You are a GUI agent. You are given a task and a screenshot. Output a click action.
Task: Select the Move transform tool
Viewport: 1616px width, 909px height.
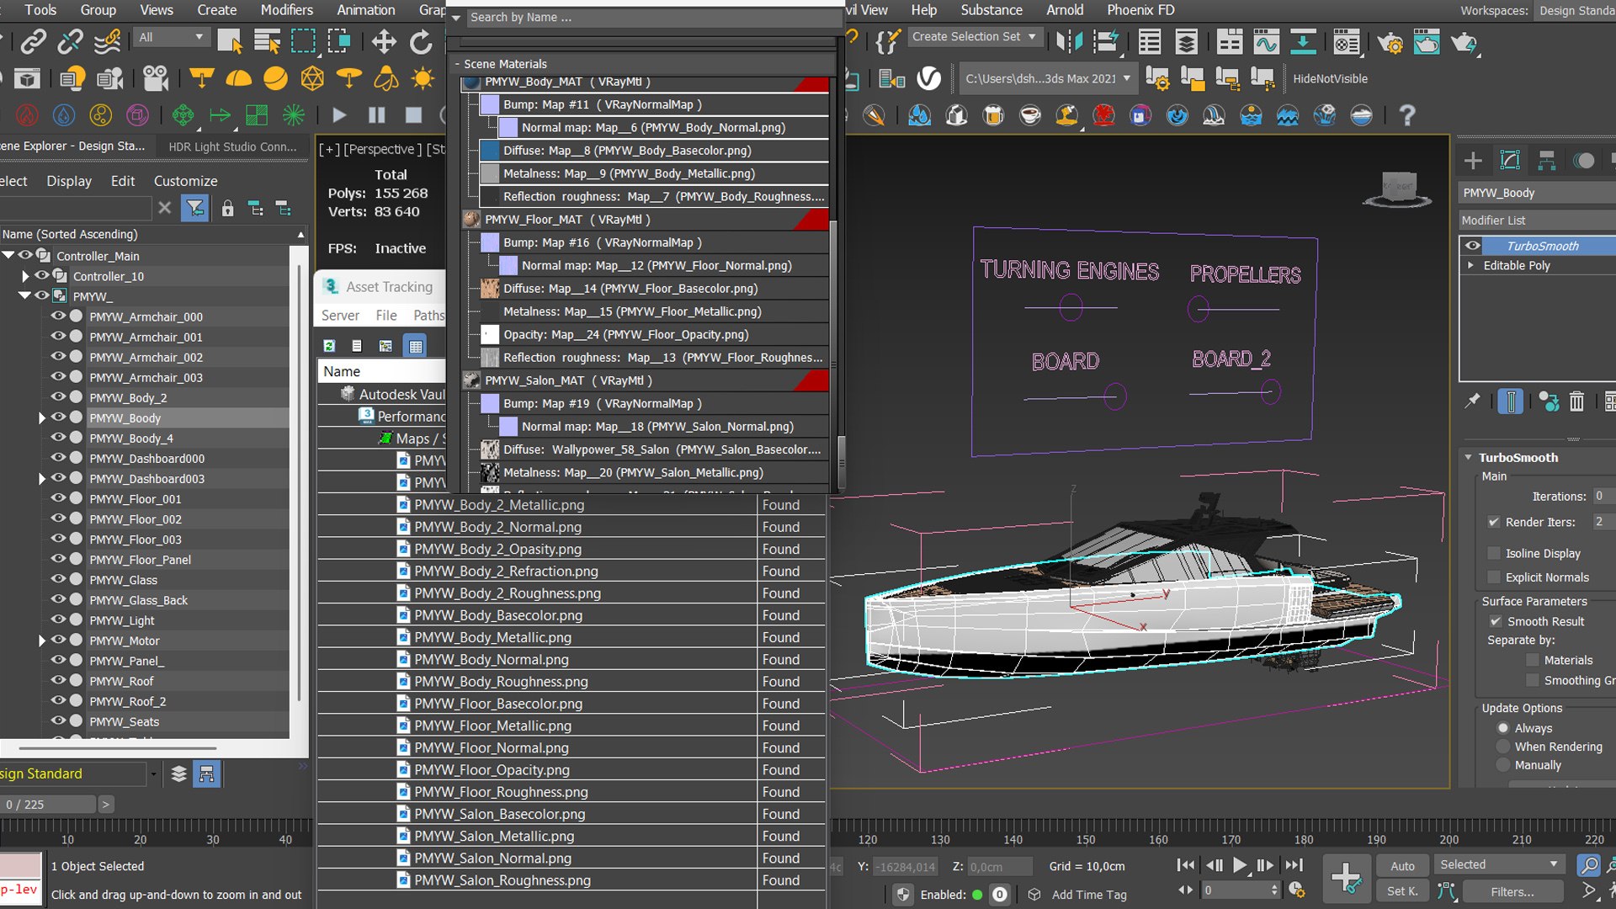tap(384, 41)
